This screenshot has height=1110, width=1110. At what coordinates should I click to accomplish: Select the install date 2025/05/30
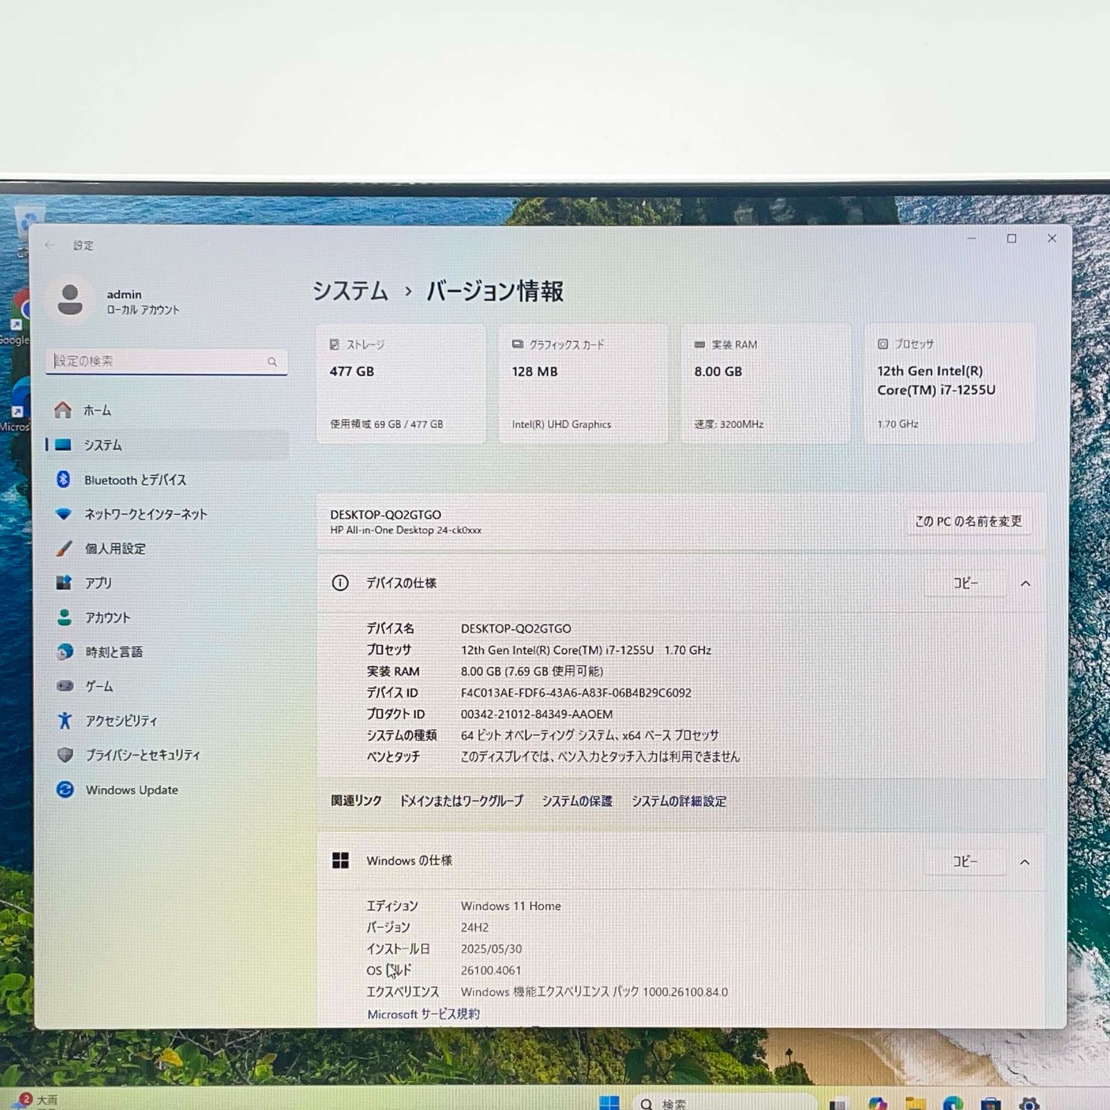pos(491,949)
